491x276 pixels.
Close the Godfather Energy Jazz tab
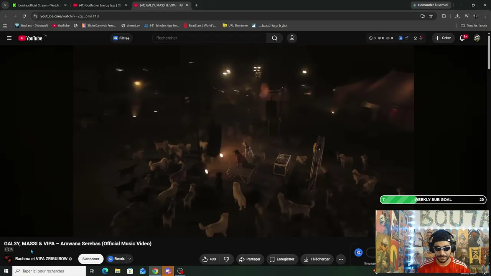pyautogui.click(x=126, y=5)
